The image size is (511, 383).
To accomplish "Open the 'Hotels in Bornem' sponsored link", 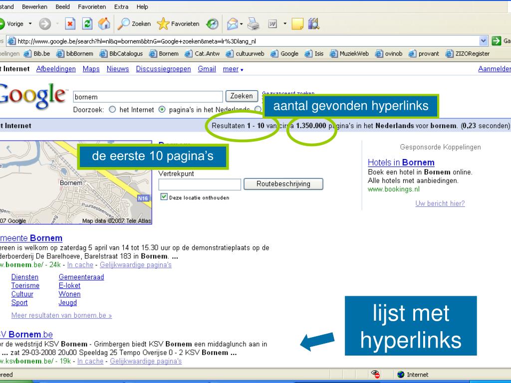I will (401, 163).
